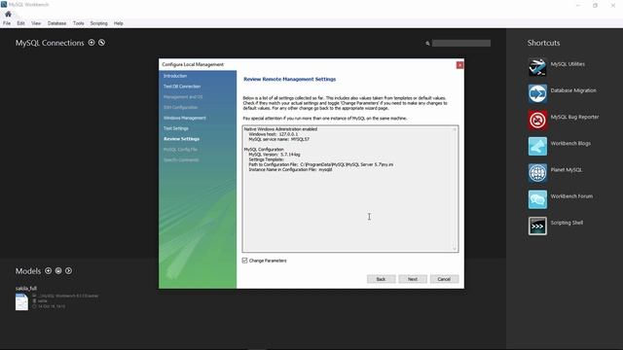
Task: Click the connections search magnifier icon
Action: (427, 43)
